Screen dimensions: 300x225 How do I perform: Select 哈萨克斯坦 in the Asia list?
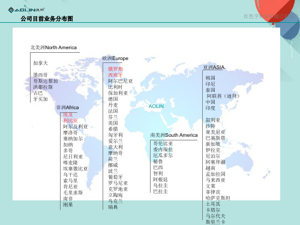218,198
